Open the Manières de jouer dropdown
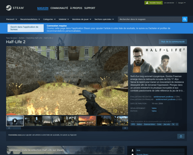The height and width of the screenshot is (155, 193). (82, 19)
